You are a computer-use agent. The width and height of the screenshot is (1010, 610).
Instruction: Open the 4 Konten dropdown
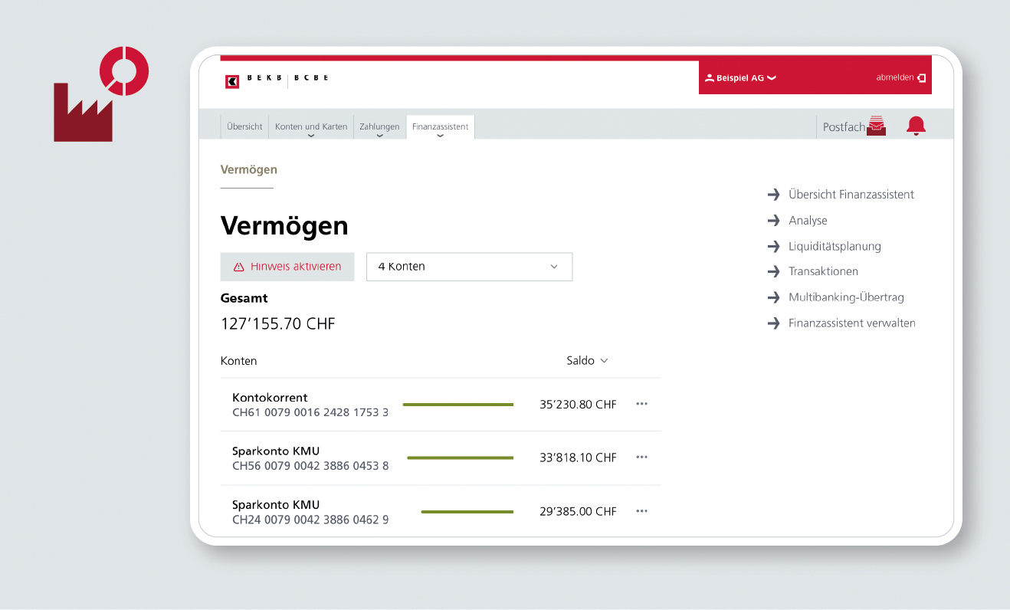469,267
